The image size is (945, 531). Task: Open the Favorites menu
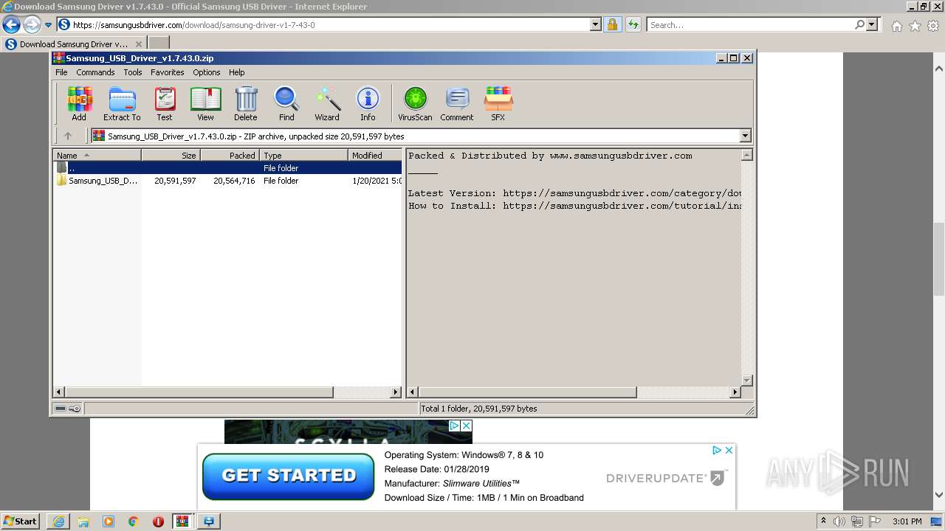(168, 72)
